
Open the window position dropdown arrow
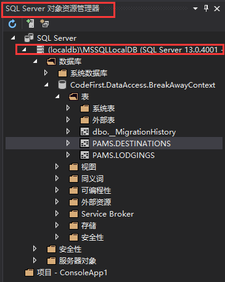click(195, 9)
